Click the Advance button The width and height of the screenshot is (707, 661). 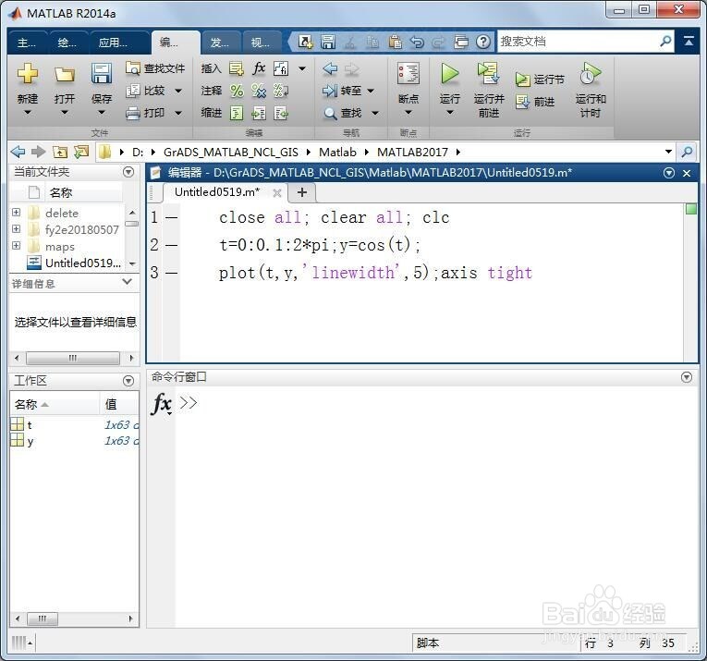coord(535,102)
